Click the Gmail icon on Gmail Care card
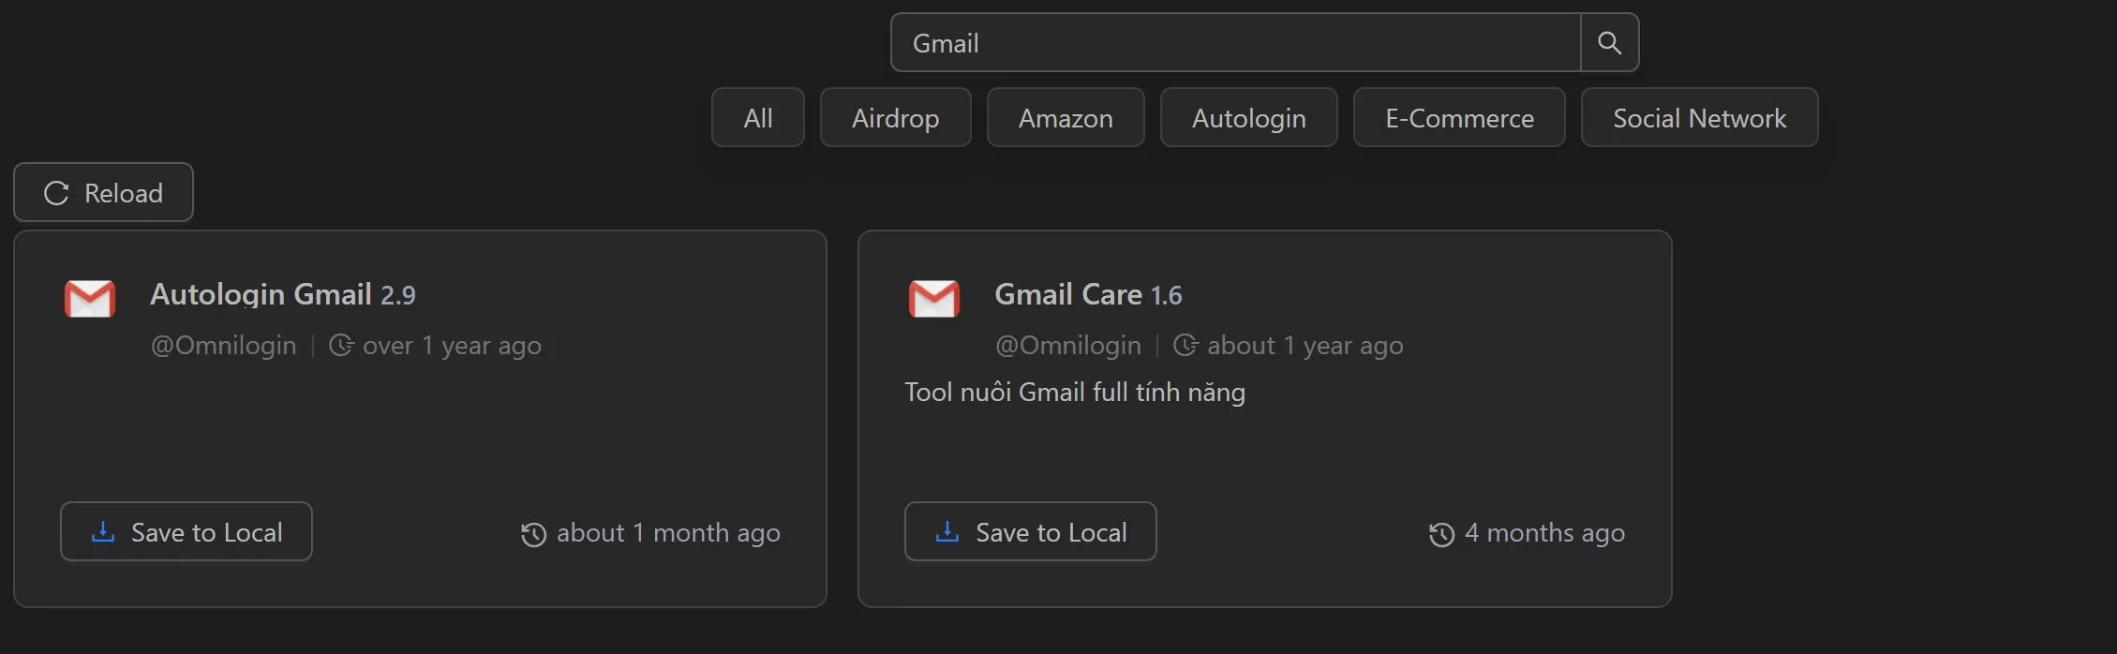2117x654 pixels. [933, 299]
